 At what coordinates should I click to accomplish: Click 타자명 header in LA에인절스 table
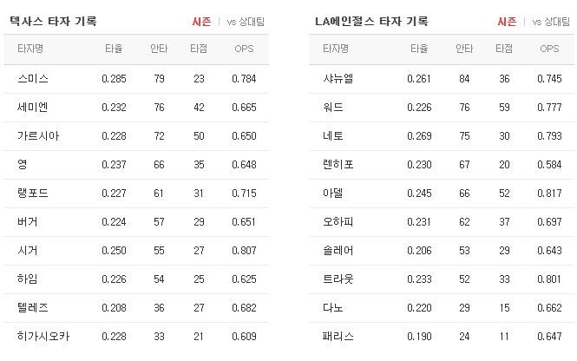[336, 49]
